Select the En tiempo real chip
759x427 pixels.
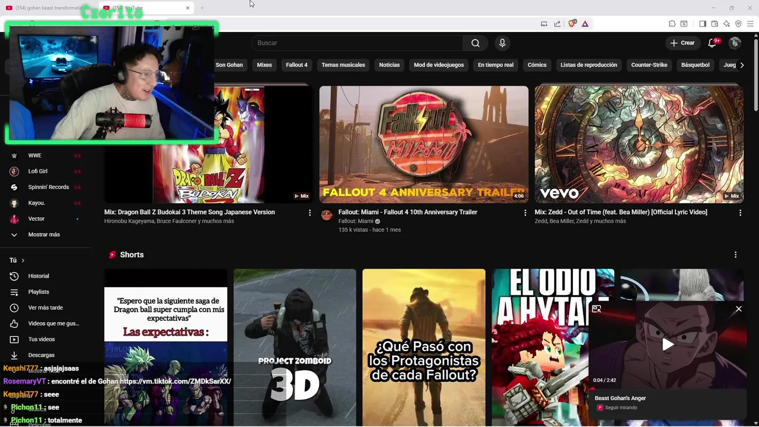[496, 65]
